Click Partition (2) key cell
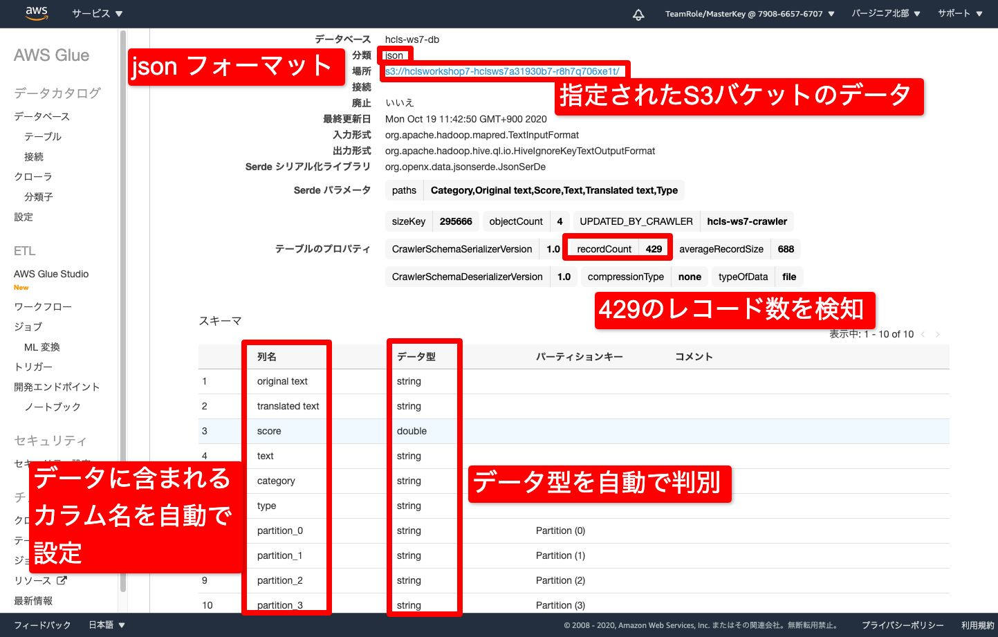This screenshot has width=998, height=637. [x=560, y=580]
